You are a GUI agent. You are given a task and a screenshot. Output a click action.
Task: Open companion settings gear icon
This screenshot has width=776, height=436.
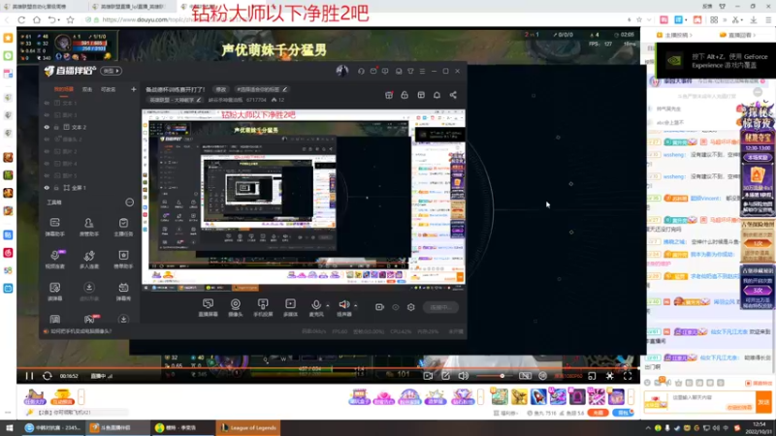click(410, 307)
